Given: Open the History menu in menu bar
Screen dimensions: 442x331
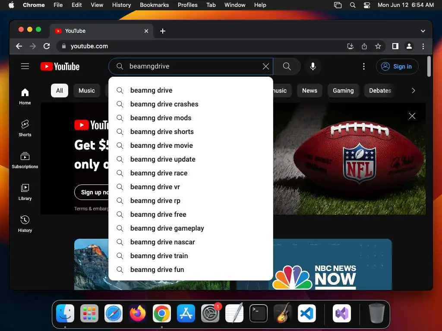Looking at the screenshot, I should pyautogui.click(x=121, y=5).
